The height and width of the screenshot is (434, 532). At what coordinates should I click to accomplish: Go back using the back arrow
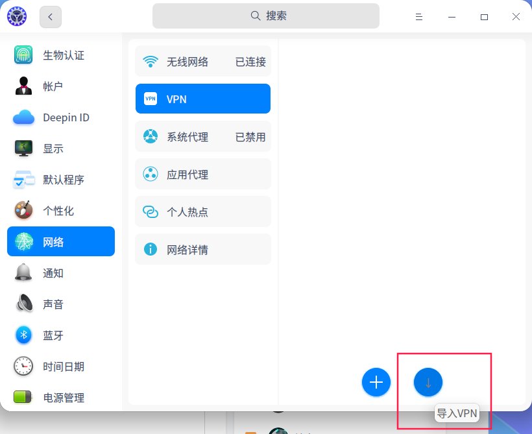[x=50, y=16]
